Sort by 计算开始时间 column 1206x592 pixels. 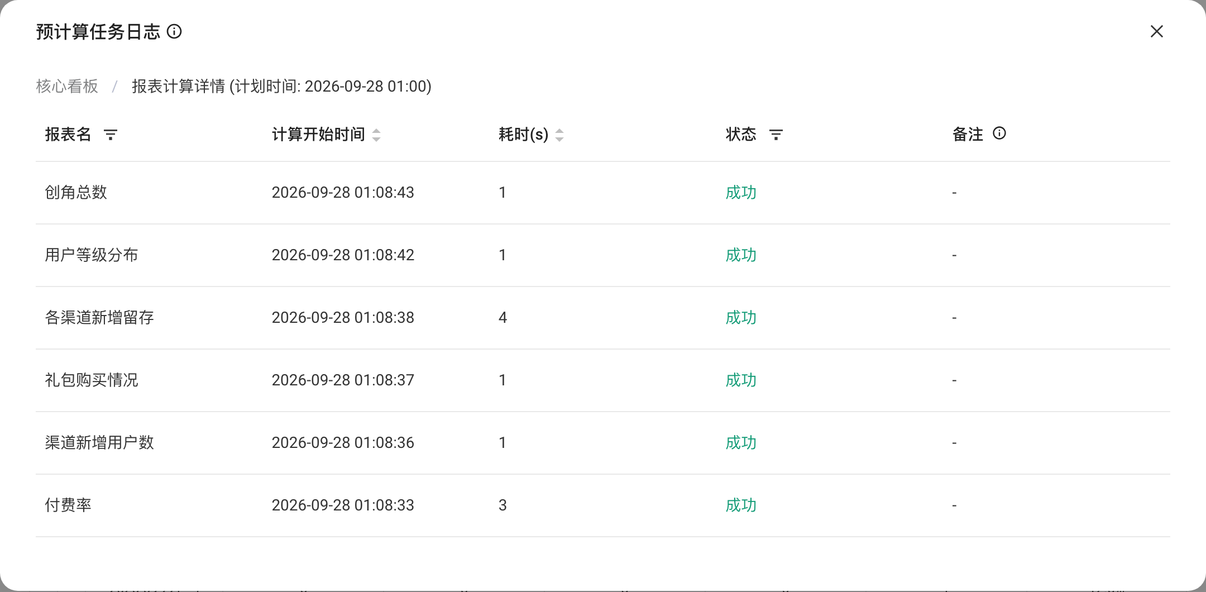pos(376,135)
